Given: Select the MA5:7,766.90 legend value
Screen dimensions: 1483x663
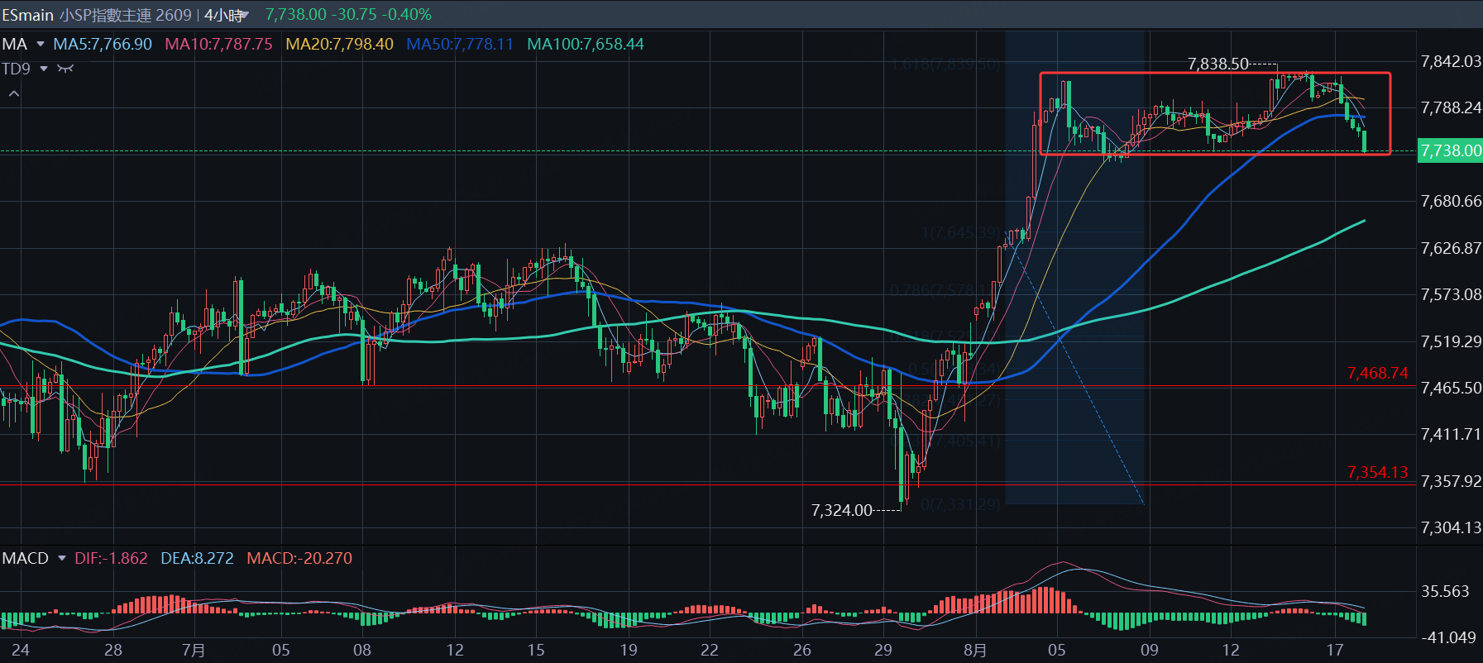Looking at the screenshot, I should tap(103, 45).
